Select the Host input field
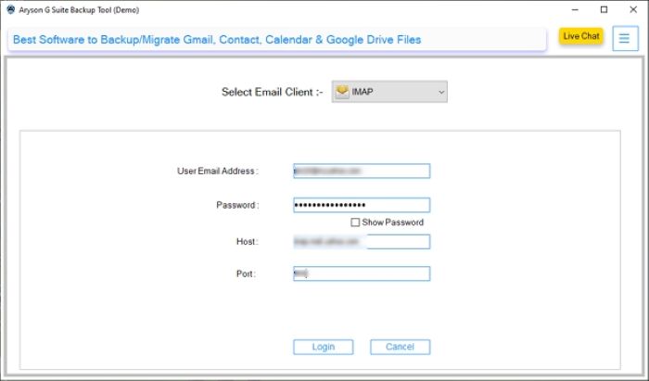This screenshot has height=381, width=649. [x=362, y=242]
